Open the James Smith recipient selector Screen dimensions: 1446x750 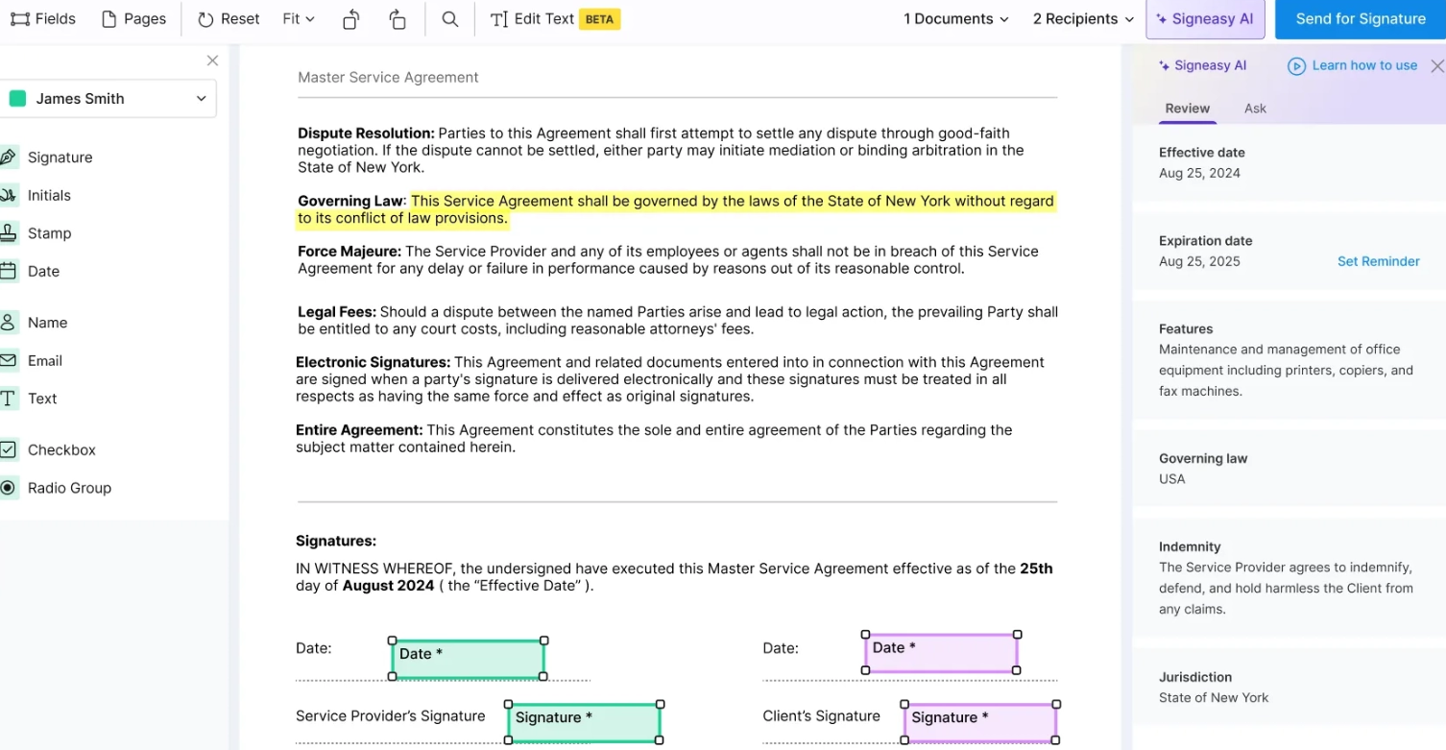tap(108, 98)
